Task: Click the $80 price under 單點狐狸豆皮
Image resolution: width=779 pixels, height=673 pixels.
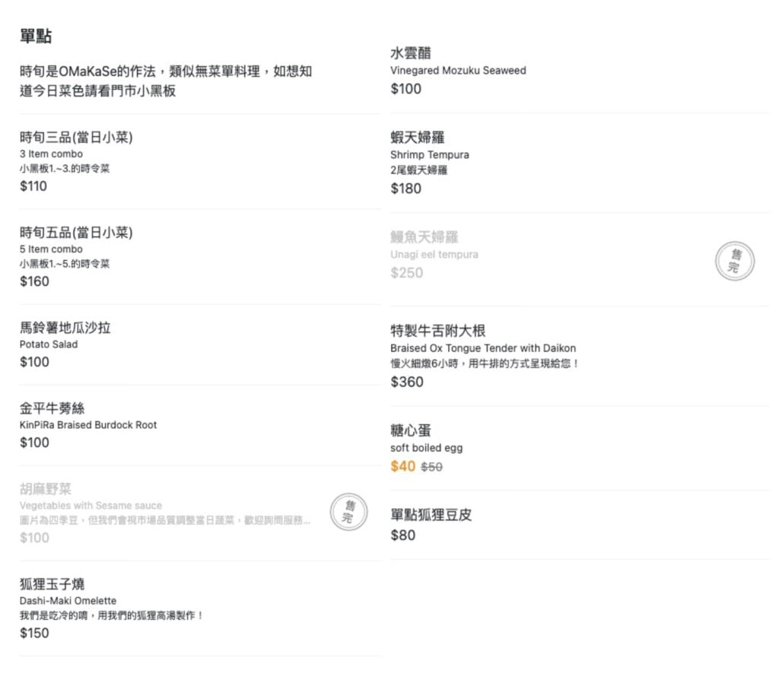Action: tap(403, 535)
